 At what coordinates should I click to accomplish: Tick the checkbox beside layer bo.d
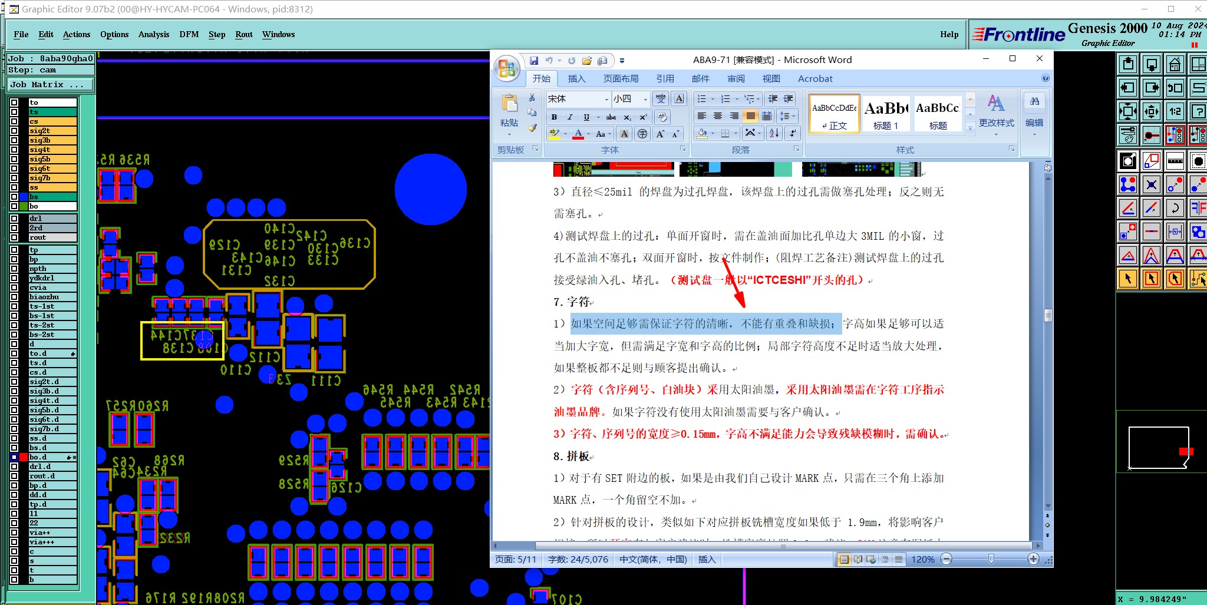pyautogui.click(x=14, y=457)
